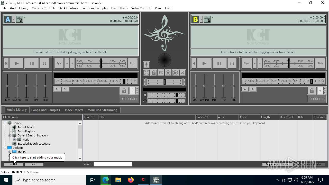The width and height of the screenshot is (329, 185).
Task: Select Audio Playlists in the tree
Action: click(x=26, y=131)
